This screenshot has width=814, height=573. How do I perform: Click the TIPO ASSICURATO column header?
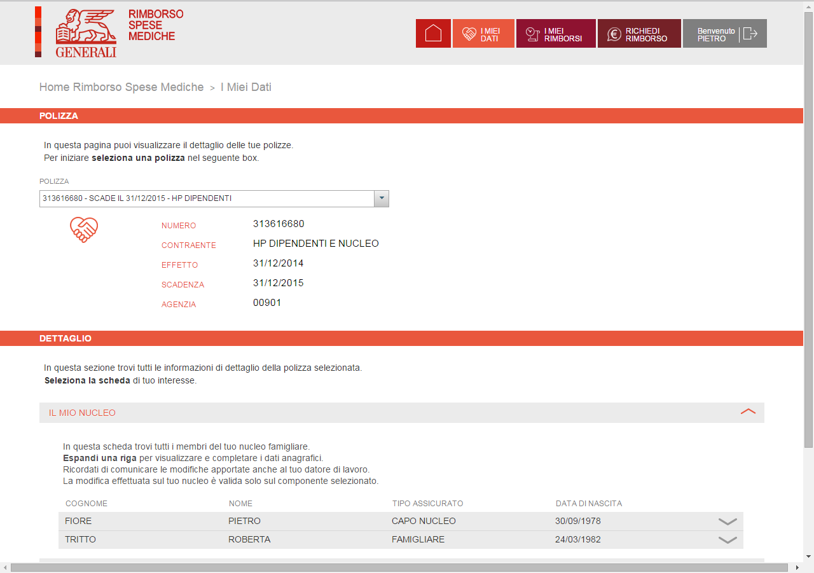pos(427,503)
